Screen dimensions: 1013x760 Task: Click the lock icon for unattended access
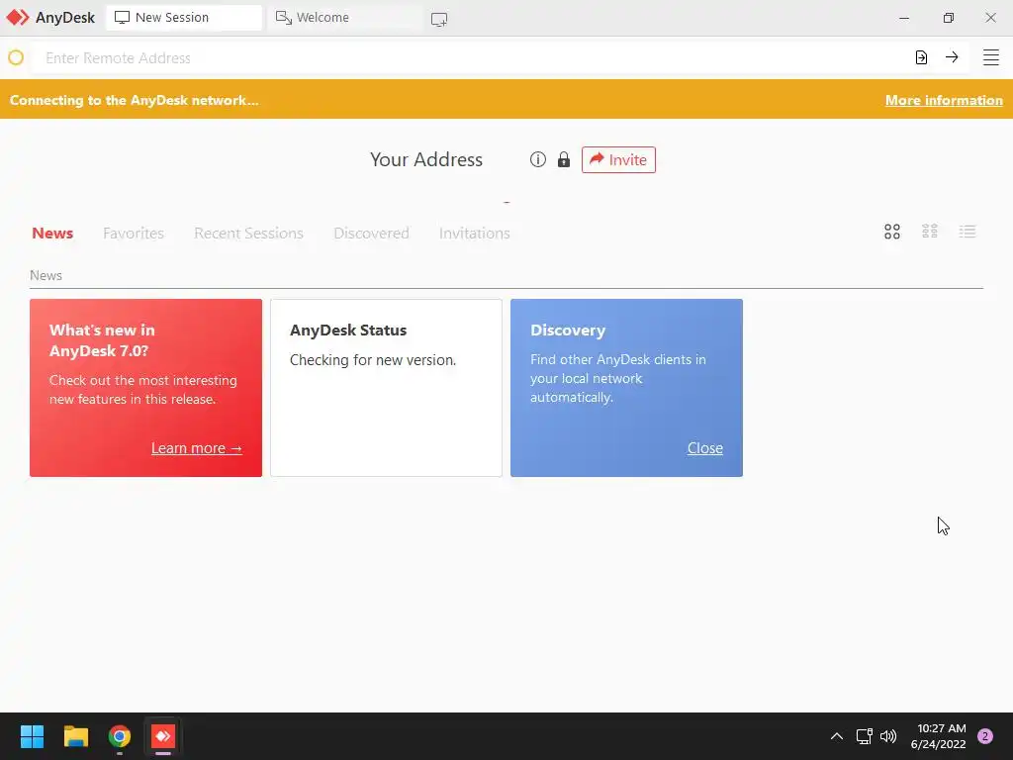pos(563,159)
